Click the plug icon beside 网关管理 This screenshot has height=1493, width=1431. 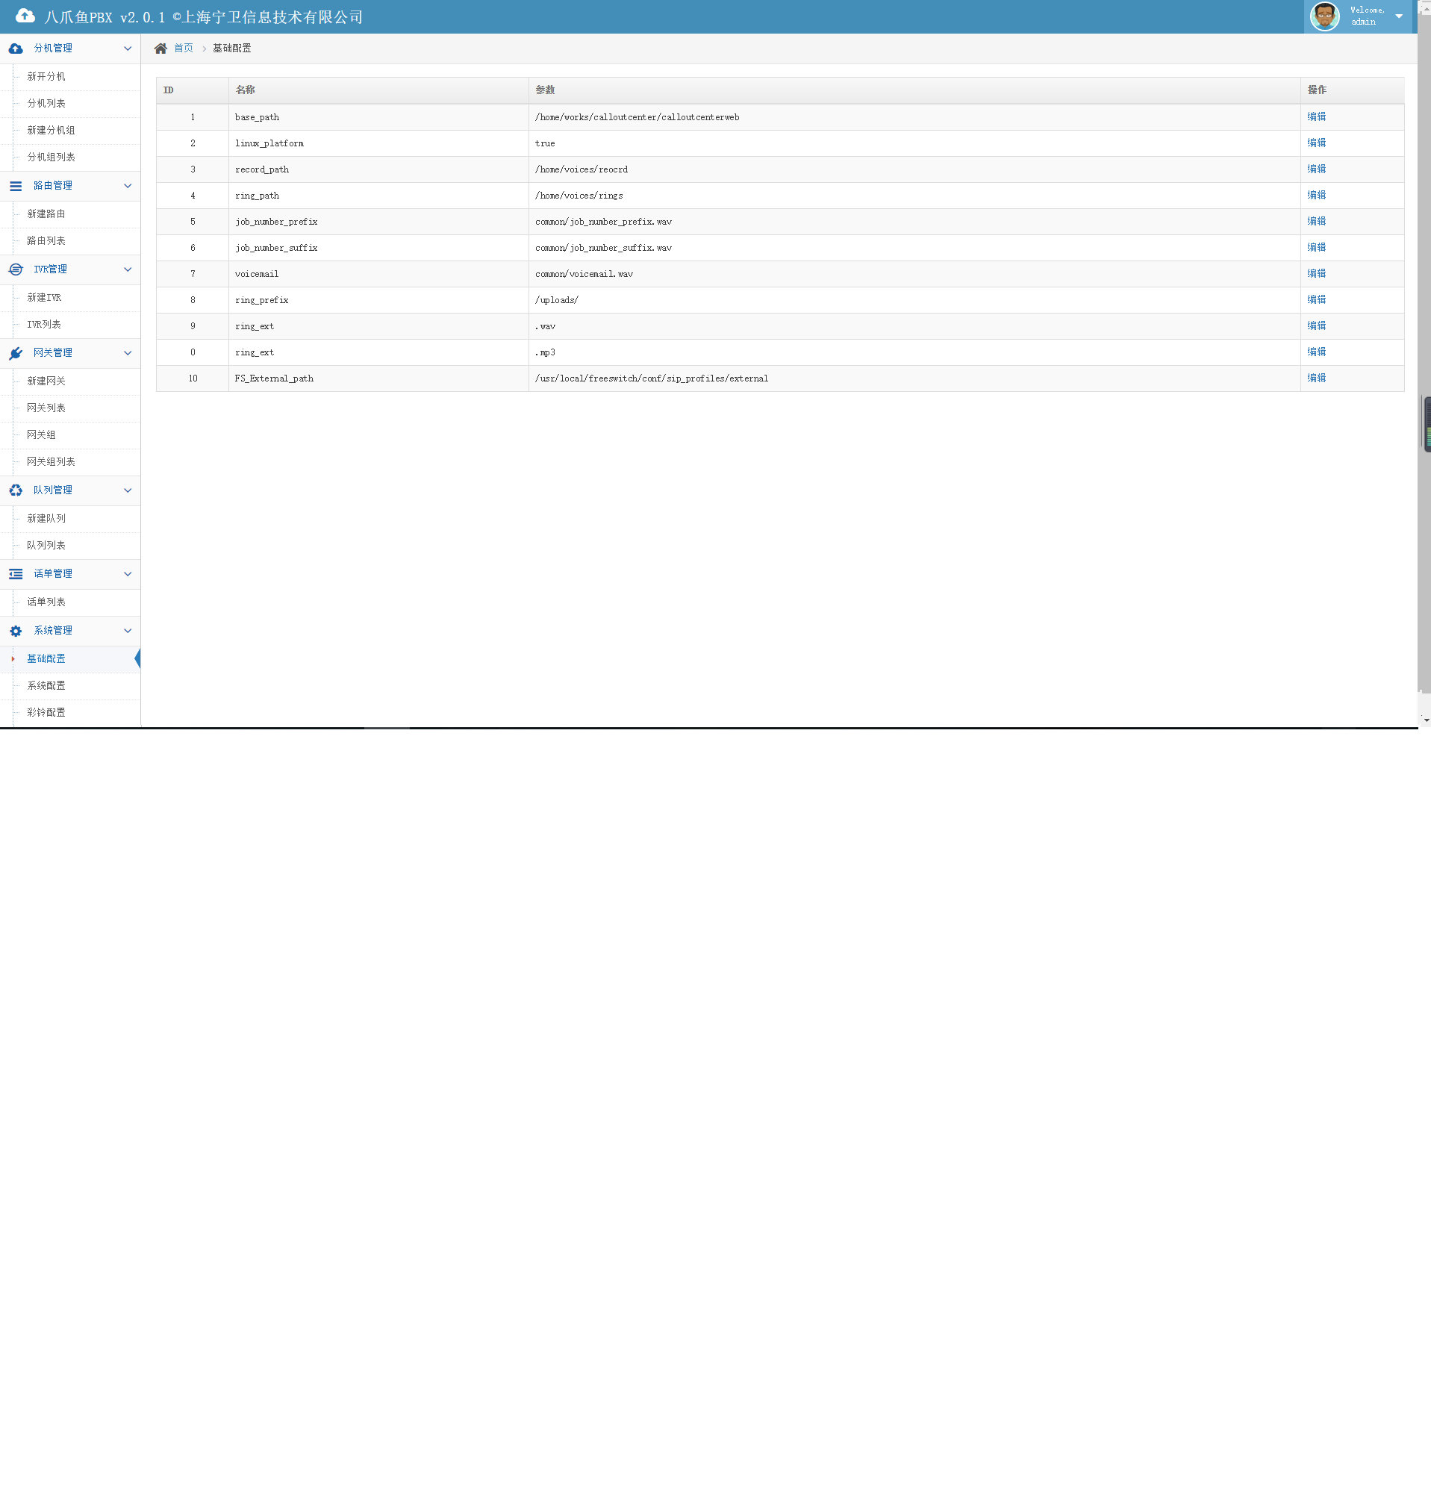pos(16,353)
